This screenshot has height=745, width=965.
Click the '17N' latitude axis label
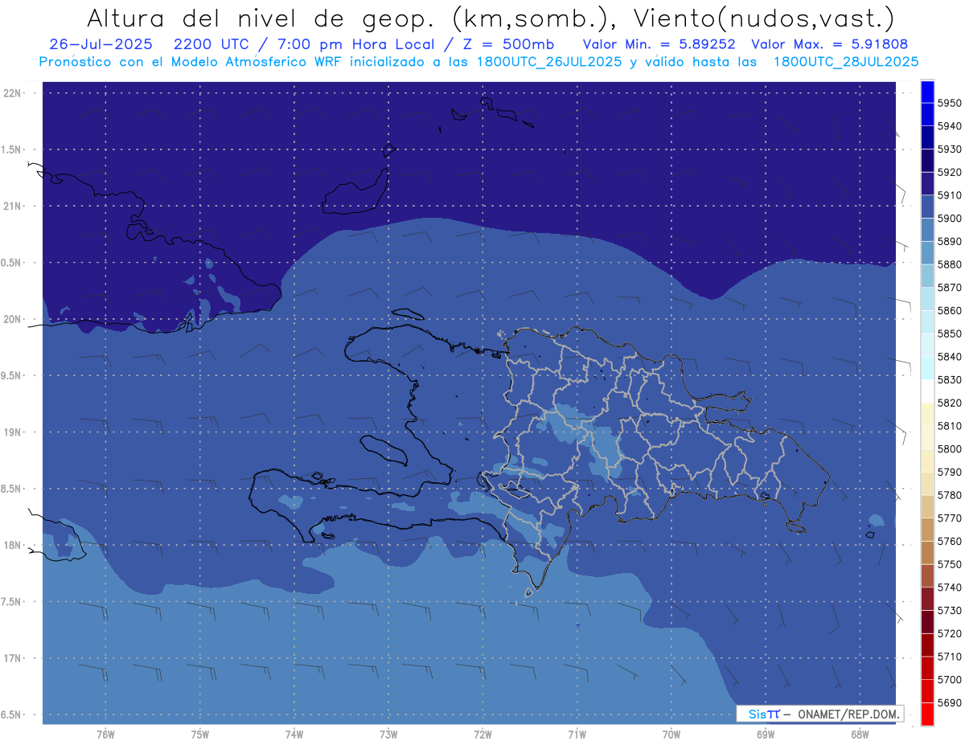click(x=13, y=658)
